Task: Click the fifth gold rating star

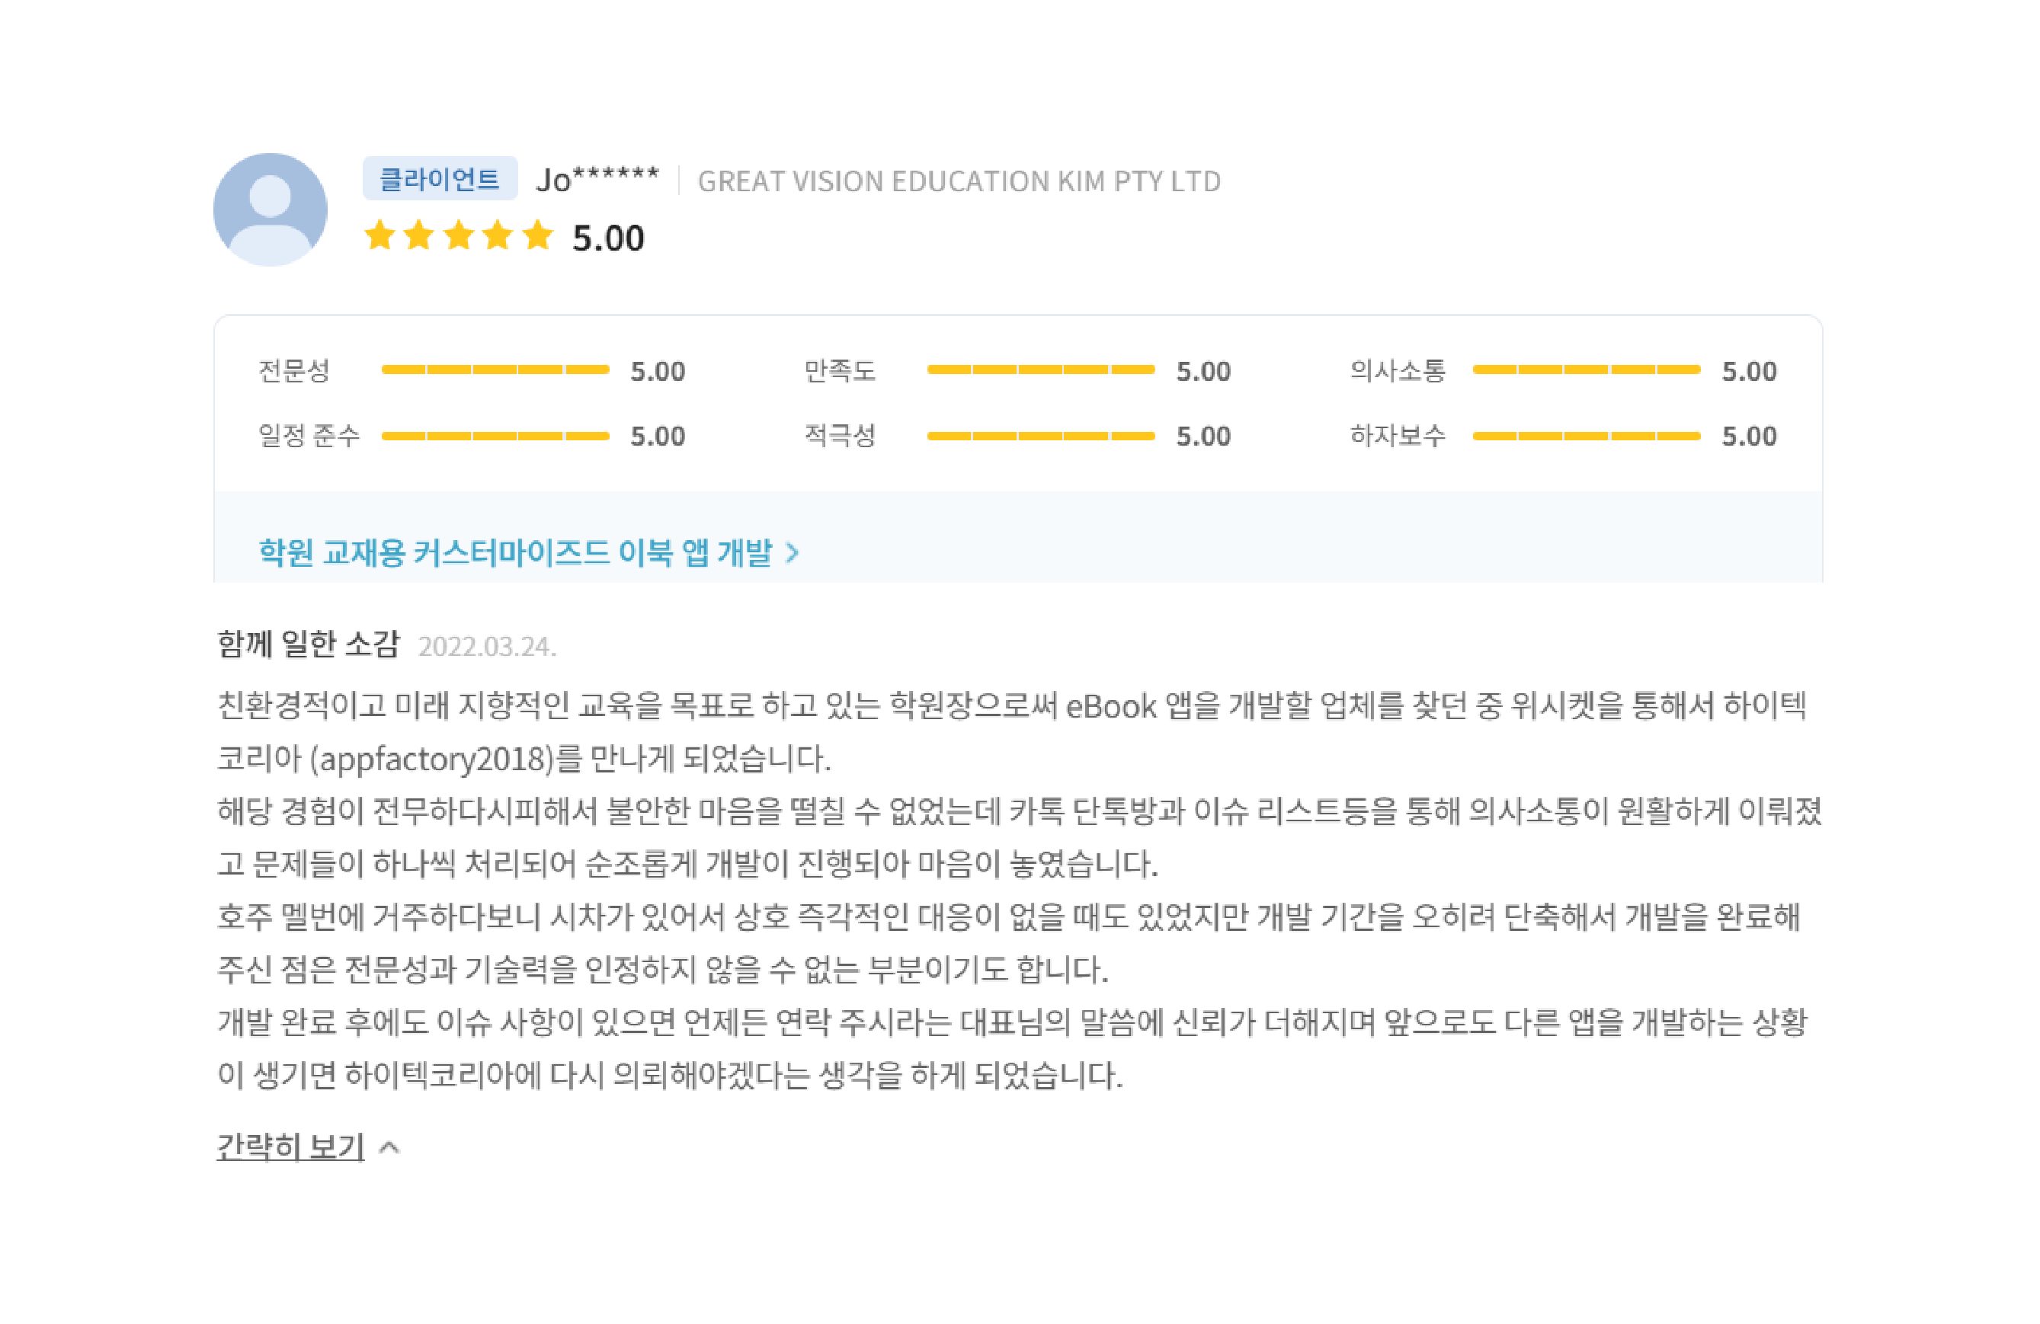Action: coord(537,235)
